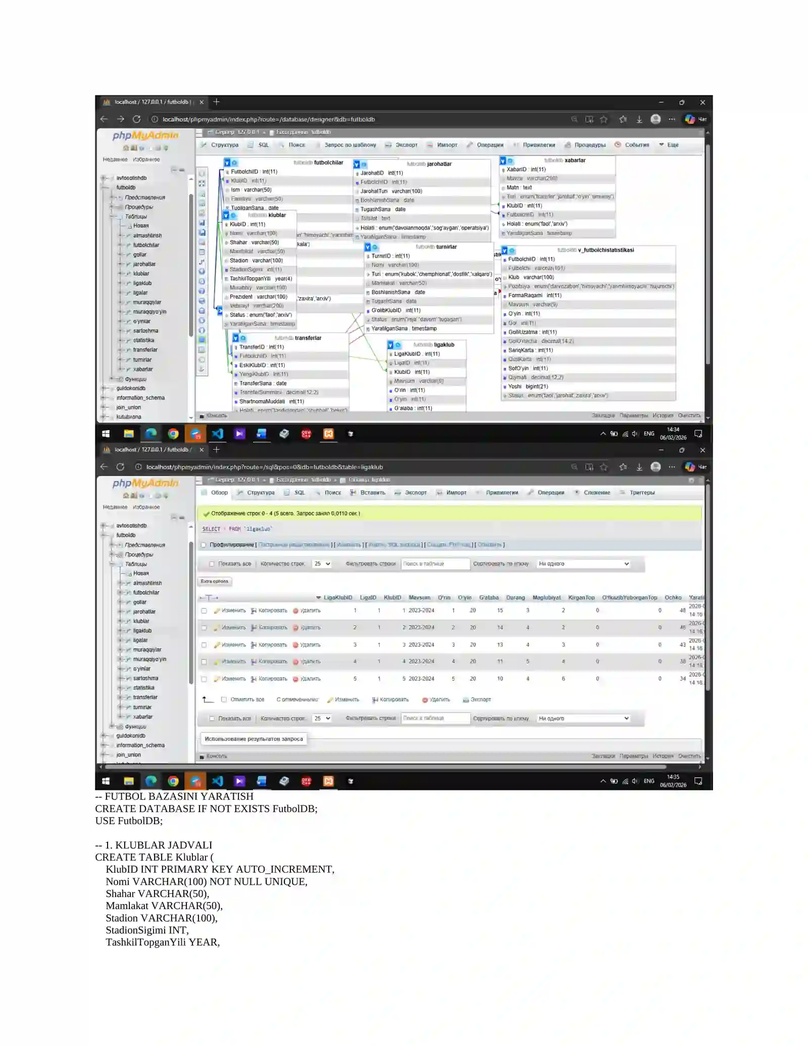
Task: Open SQL tab in upper Designer window
Action: pyautogui.click(x=259, y=145)
